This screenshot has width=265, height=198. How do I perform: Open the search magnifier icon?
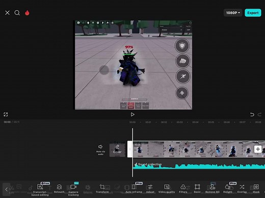point(17,13)
